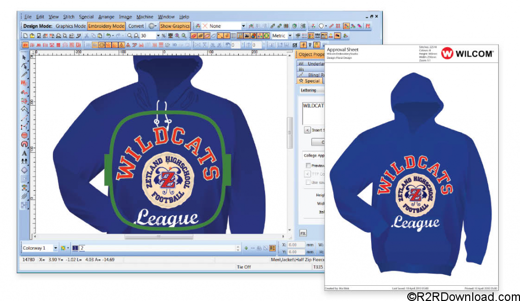Viewport: 520px width, 301px height.
Task: Select the Lettering tool in left toolbox
Action: (24, 153)
